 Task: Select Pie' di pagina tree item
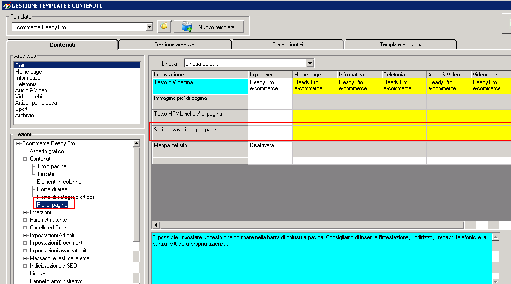pyautogui.click(x=52, y=204)
